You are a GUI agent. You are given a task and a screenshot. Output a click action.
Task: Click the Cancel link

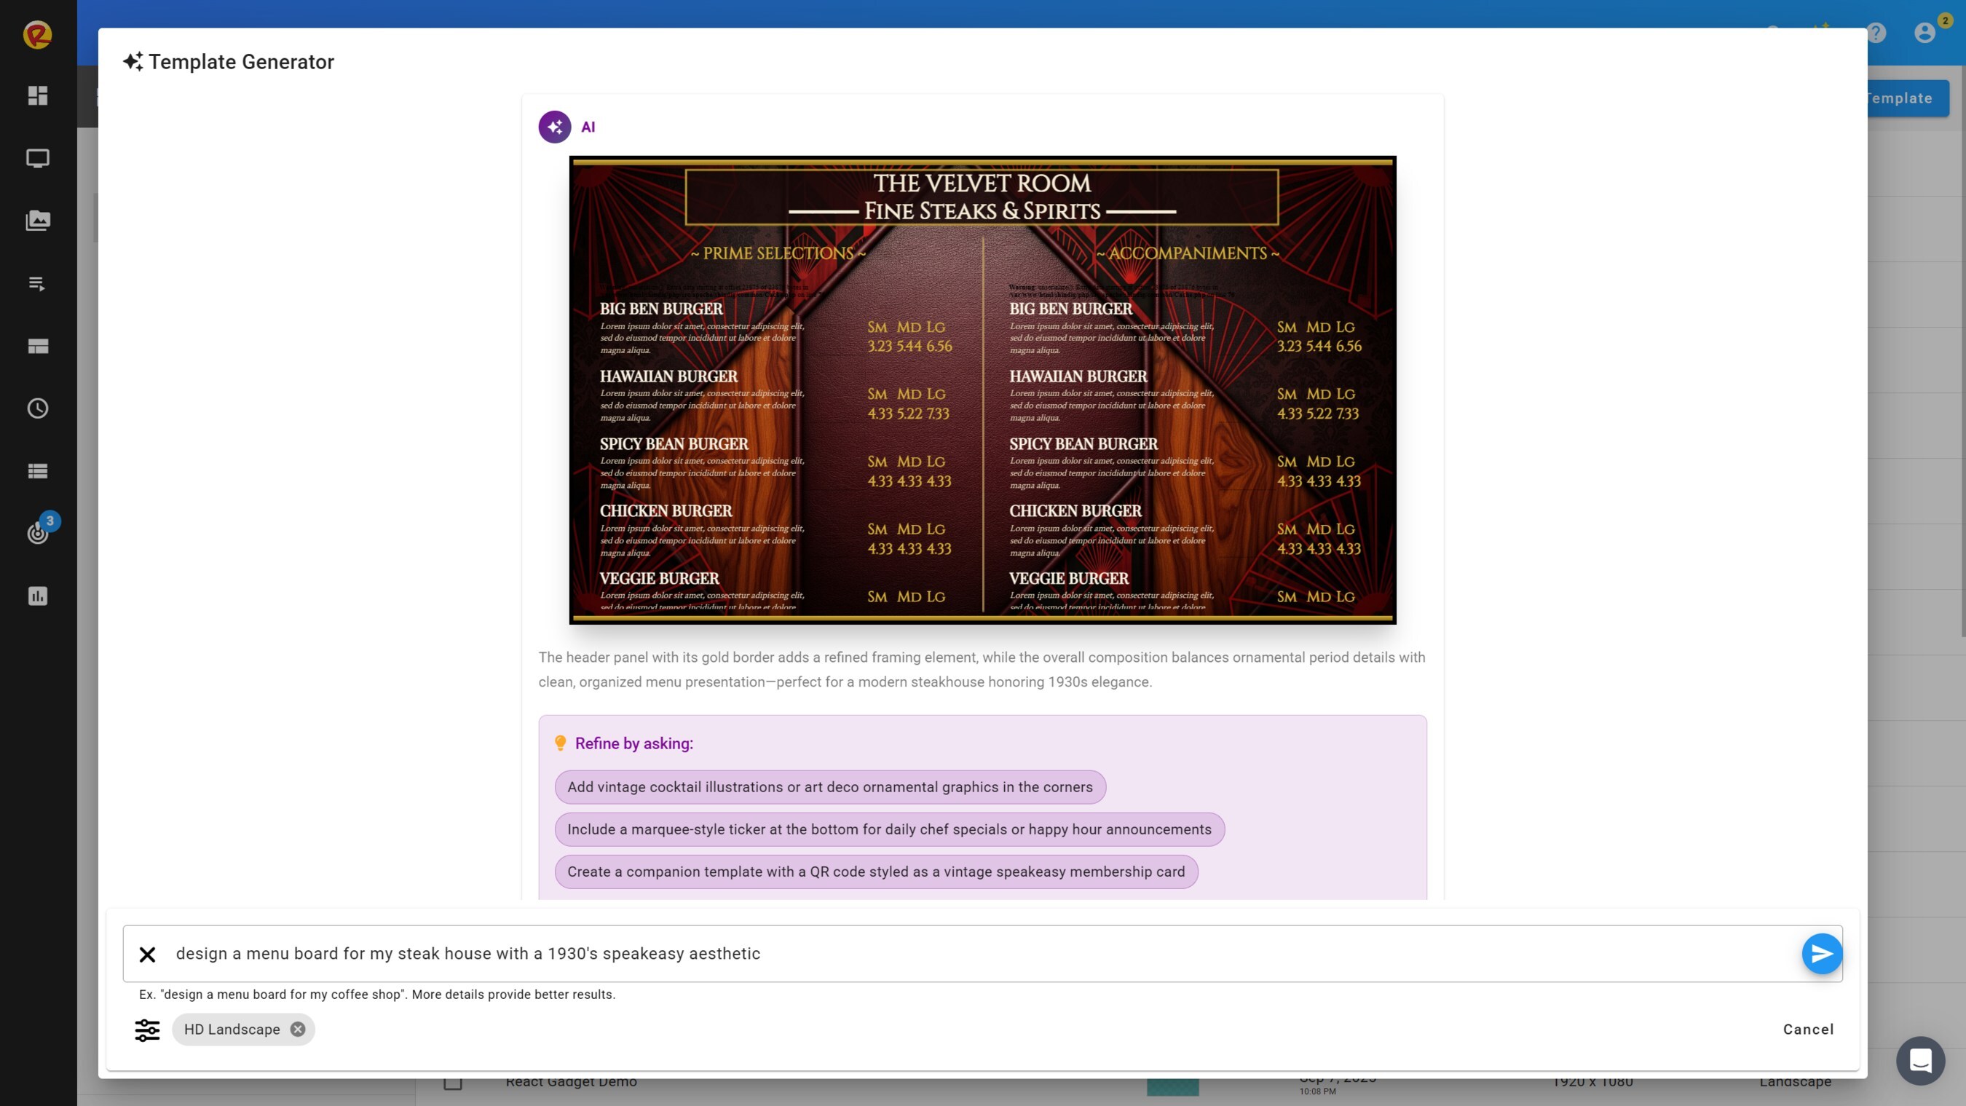point(1808,1030)
